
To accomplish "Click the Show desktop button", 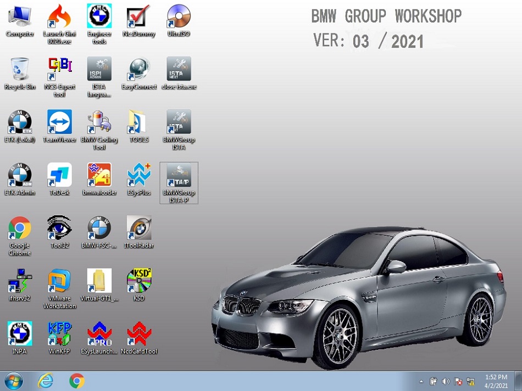I will (x=519, y=381).
